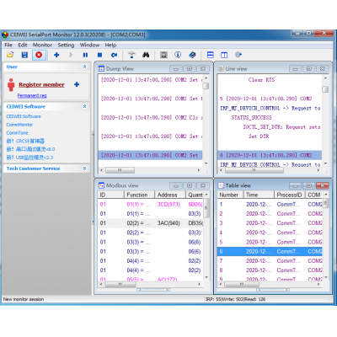The width and height of the screenshot is (337, 337).
Task: Select highlighted row 6 in Table view
Action: click(x=270, y=251)
